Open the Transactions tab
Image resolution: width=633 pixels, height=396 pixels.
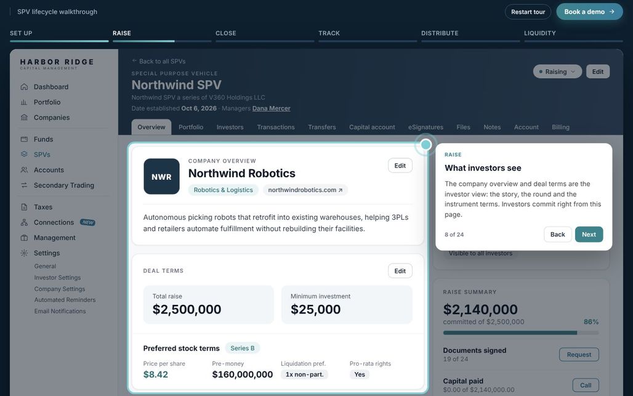click(x=276, y=127)
